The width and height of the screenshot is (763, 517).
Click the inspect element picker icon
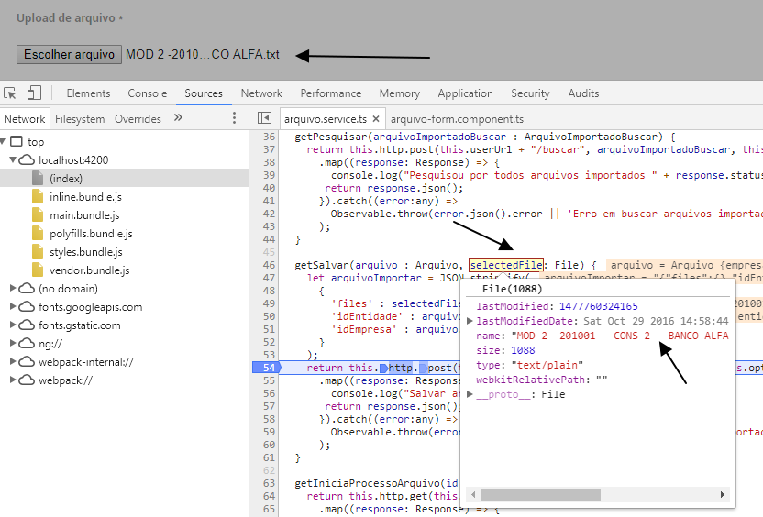tap(10, 93)
